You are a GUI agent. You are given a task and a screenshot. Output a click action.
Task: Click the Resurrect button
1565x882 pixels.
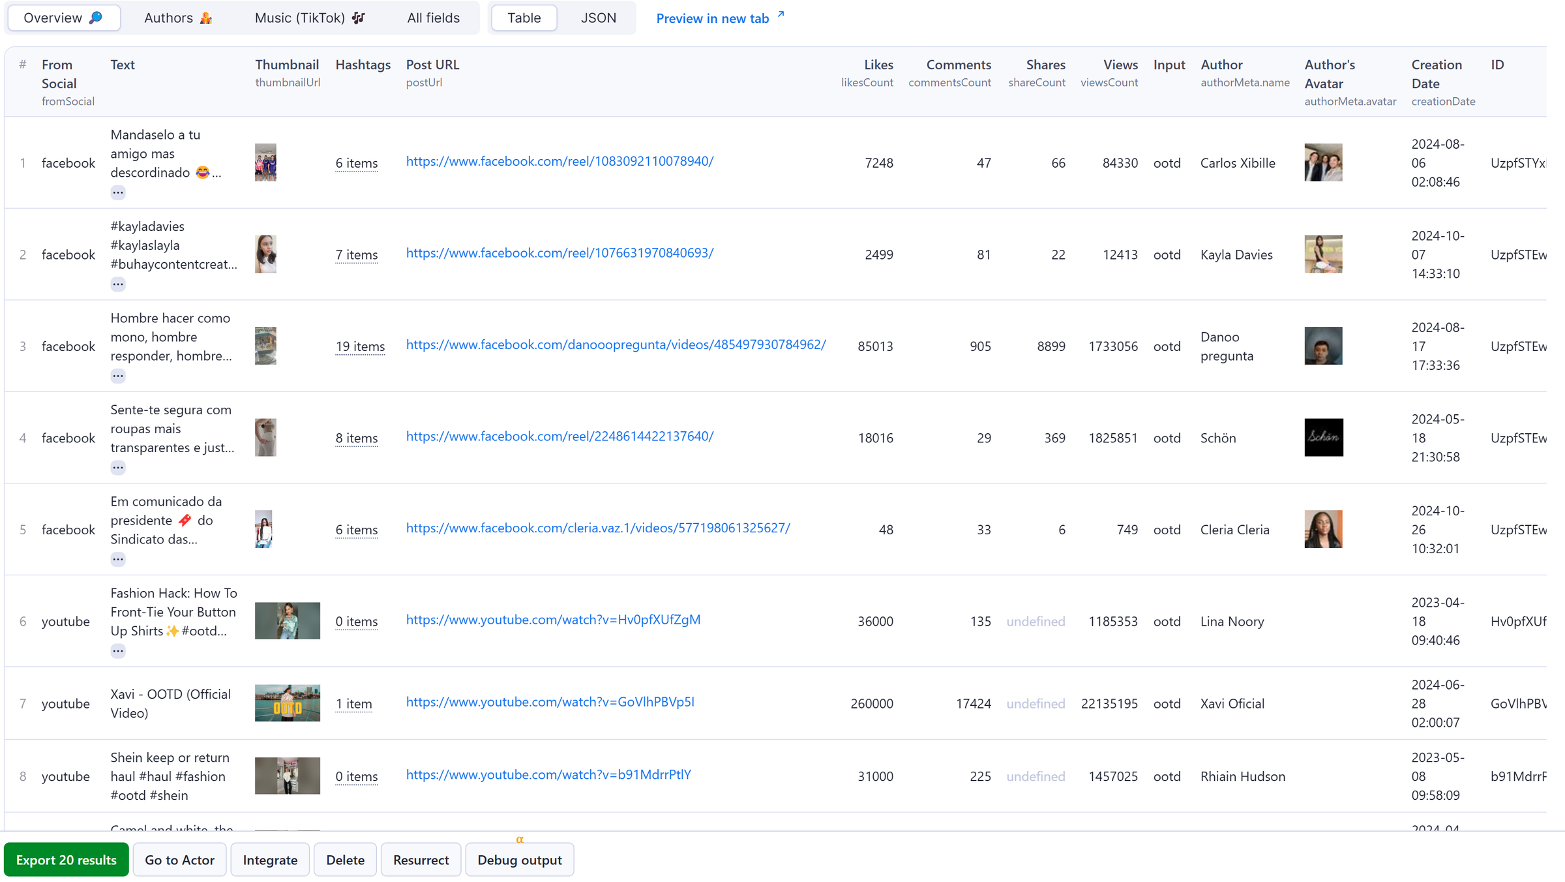(421, 860)
